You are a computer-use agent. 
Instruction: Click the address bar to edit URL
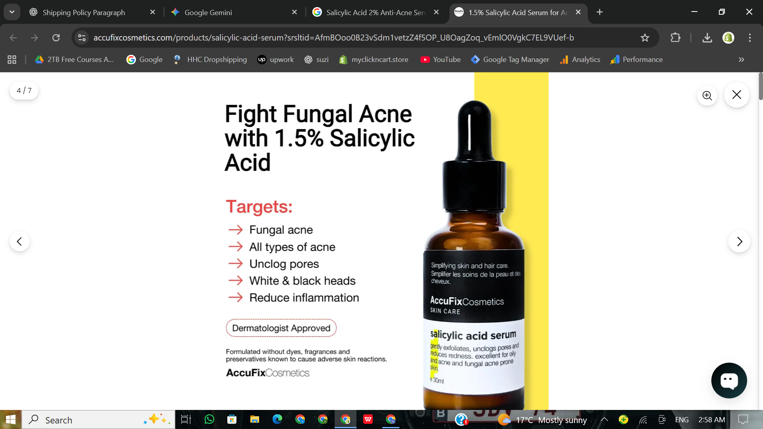[358, 37]
